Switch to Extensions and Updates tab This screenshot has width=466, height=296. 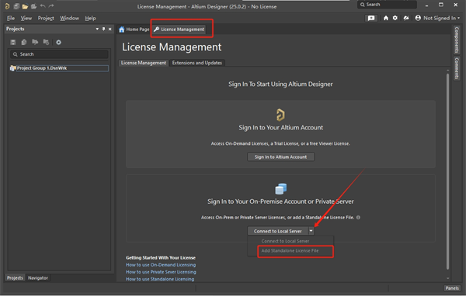click(x=197, y=63)
